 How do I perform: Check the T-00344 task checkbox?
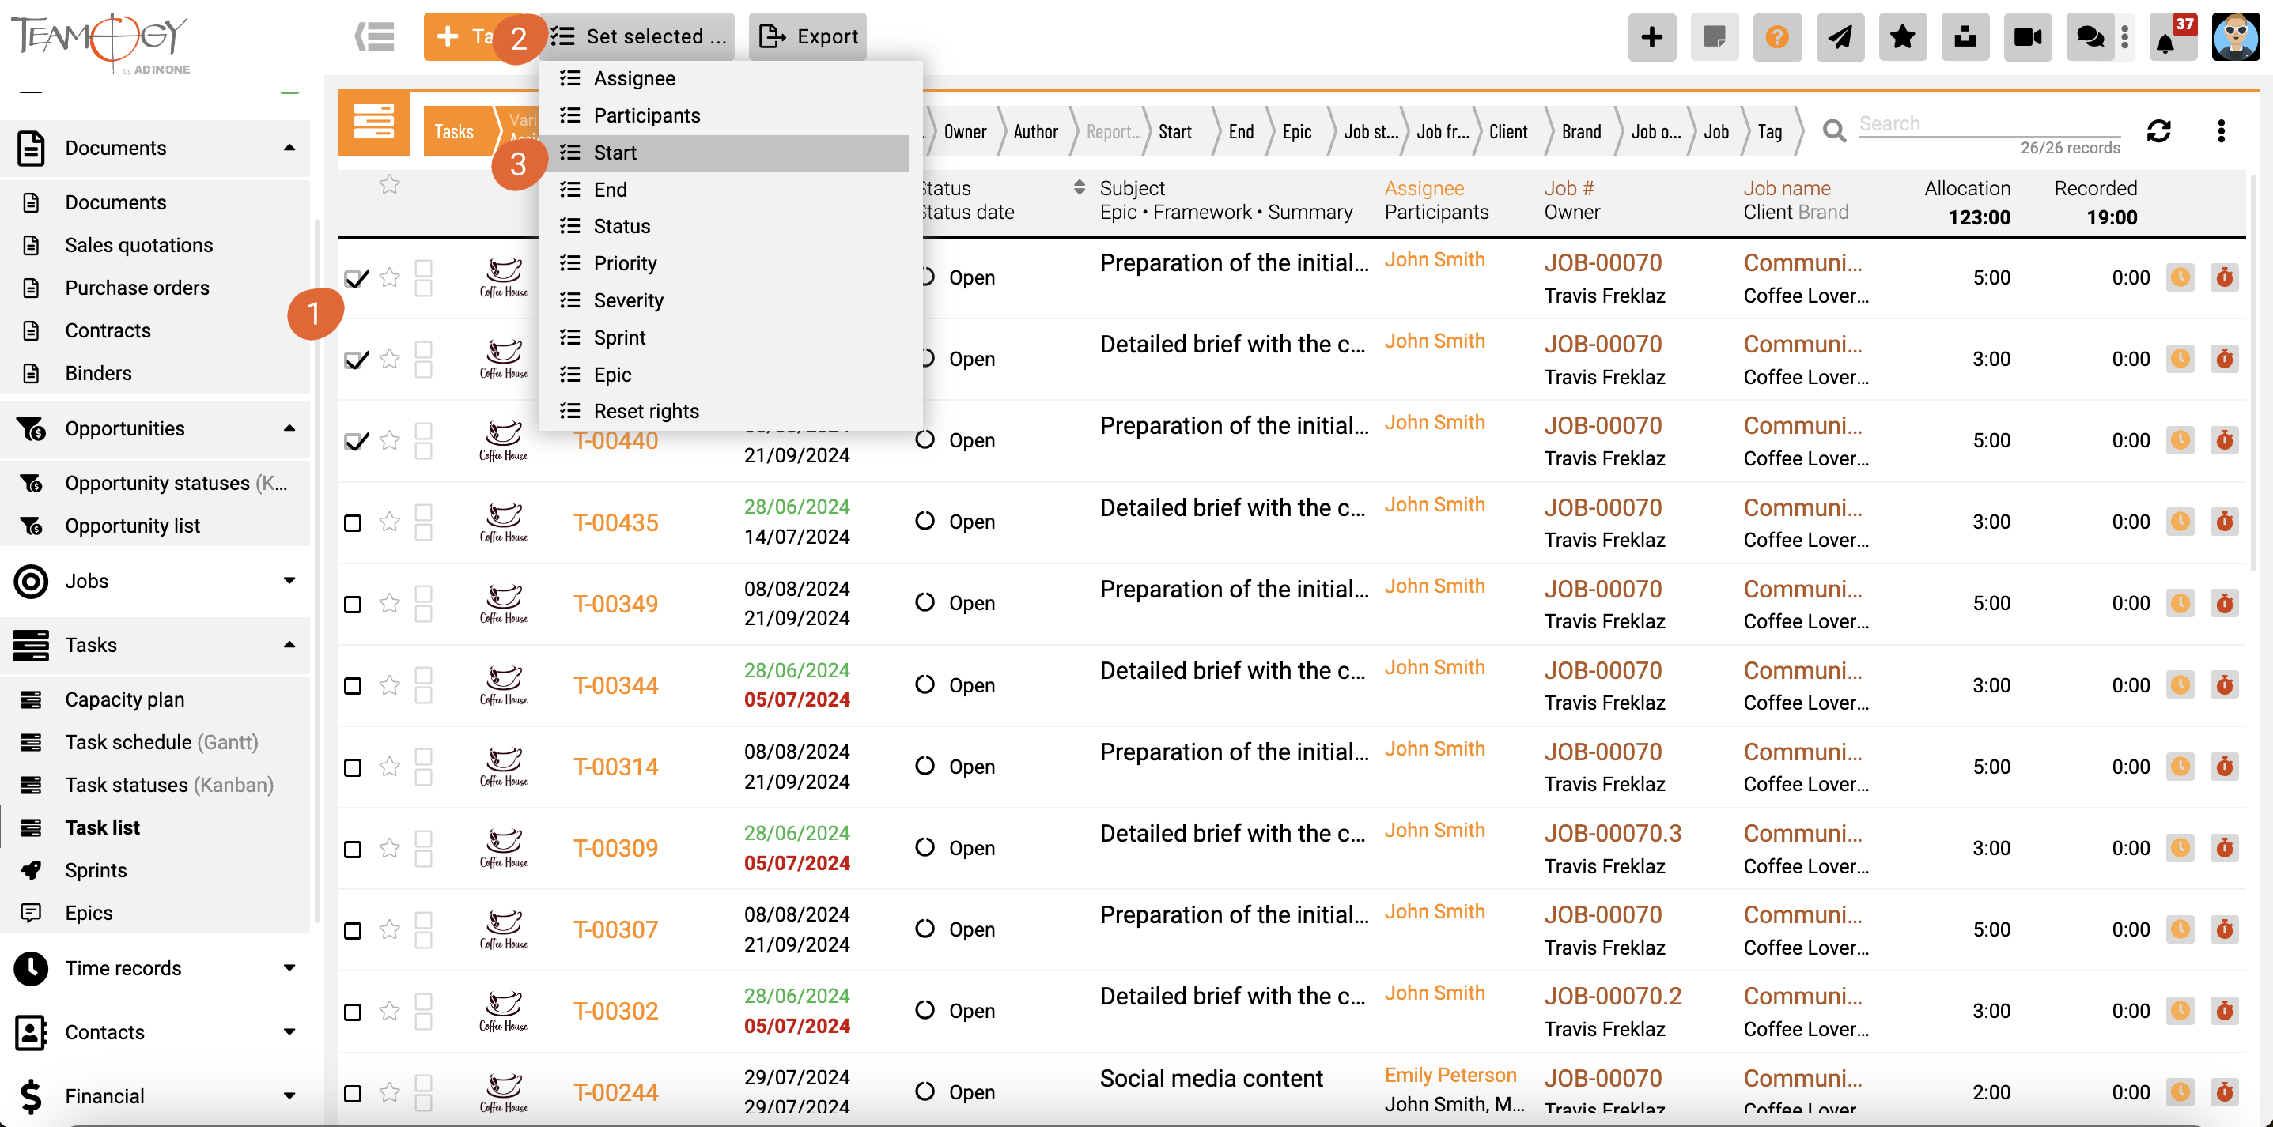(352, 686)
